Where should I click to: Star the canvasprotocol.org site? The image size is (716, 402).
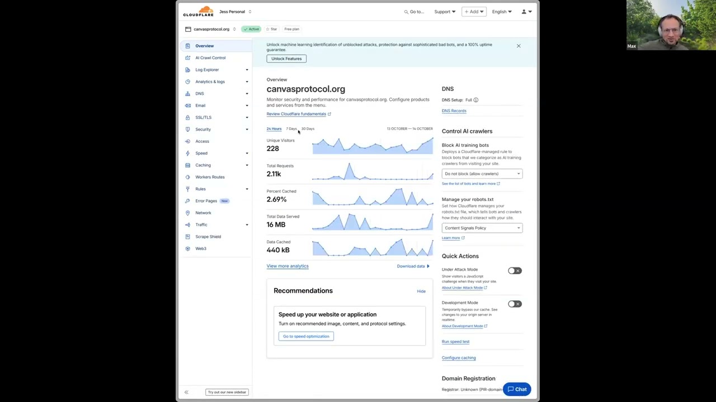point(271,29)
